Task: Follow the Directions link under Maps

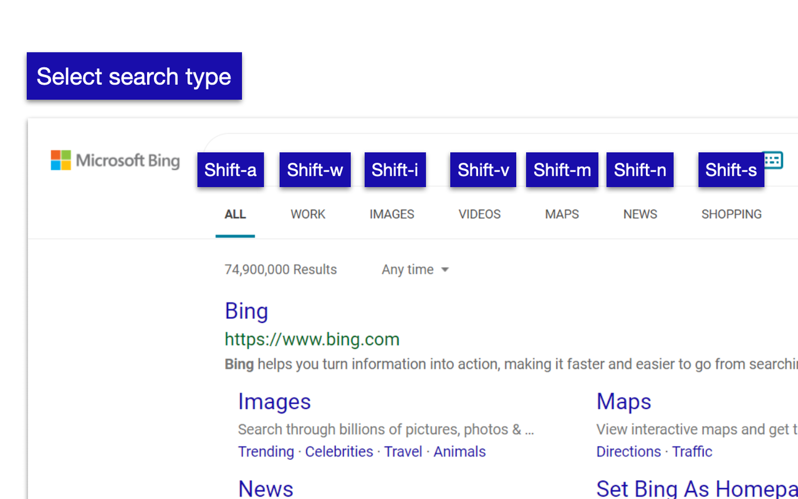Action: coord(628,452)
